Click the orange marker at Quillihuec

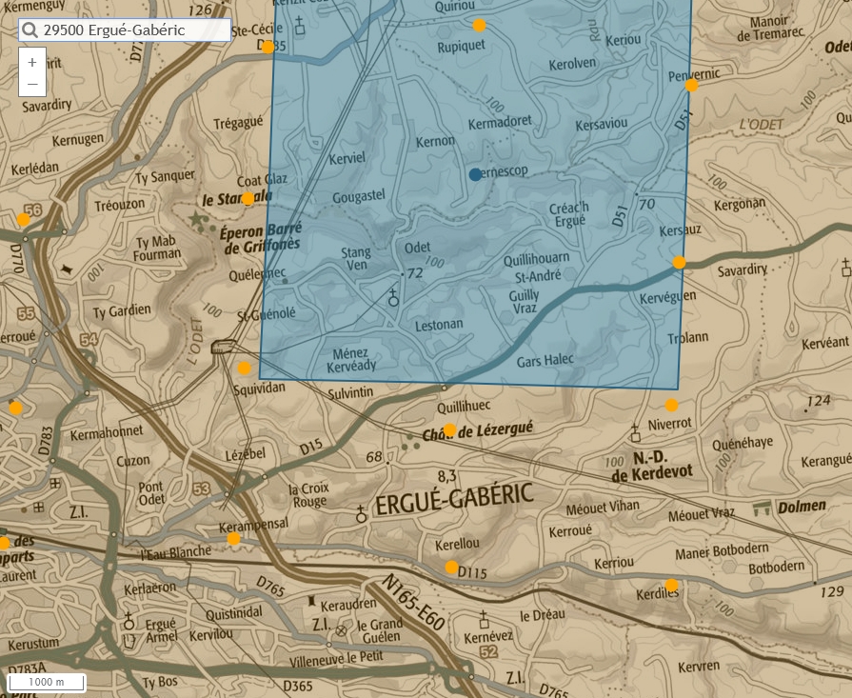coord(450,429)
